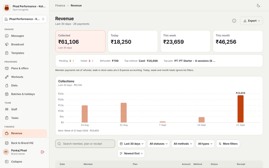Click the Staff people icon
The width and height of the screenshot is (269, 168).
[7, 109]
